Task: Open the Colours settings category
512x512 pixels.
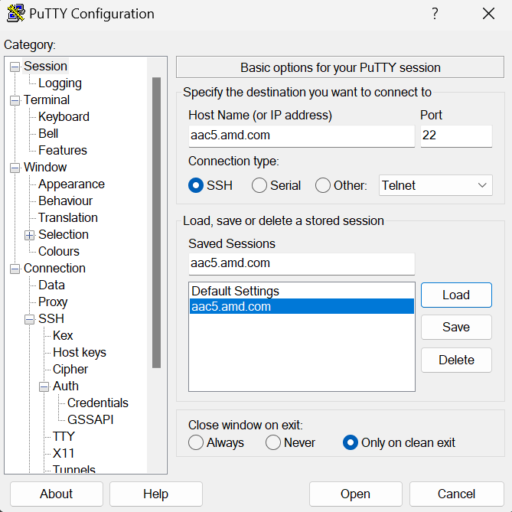Action: coord(59,252)
